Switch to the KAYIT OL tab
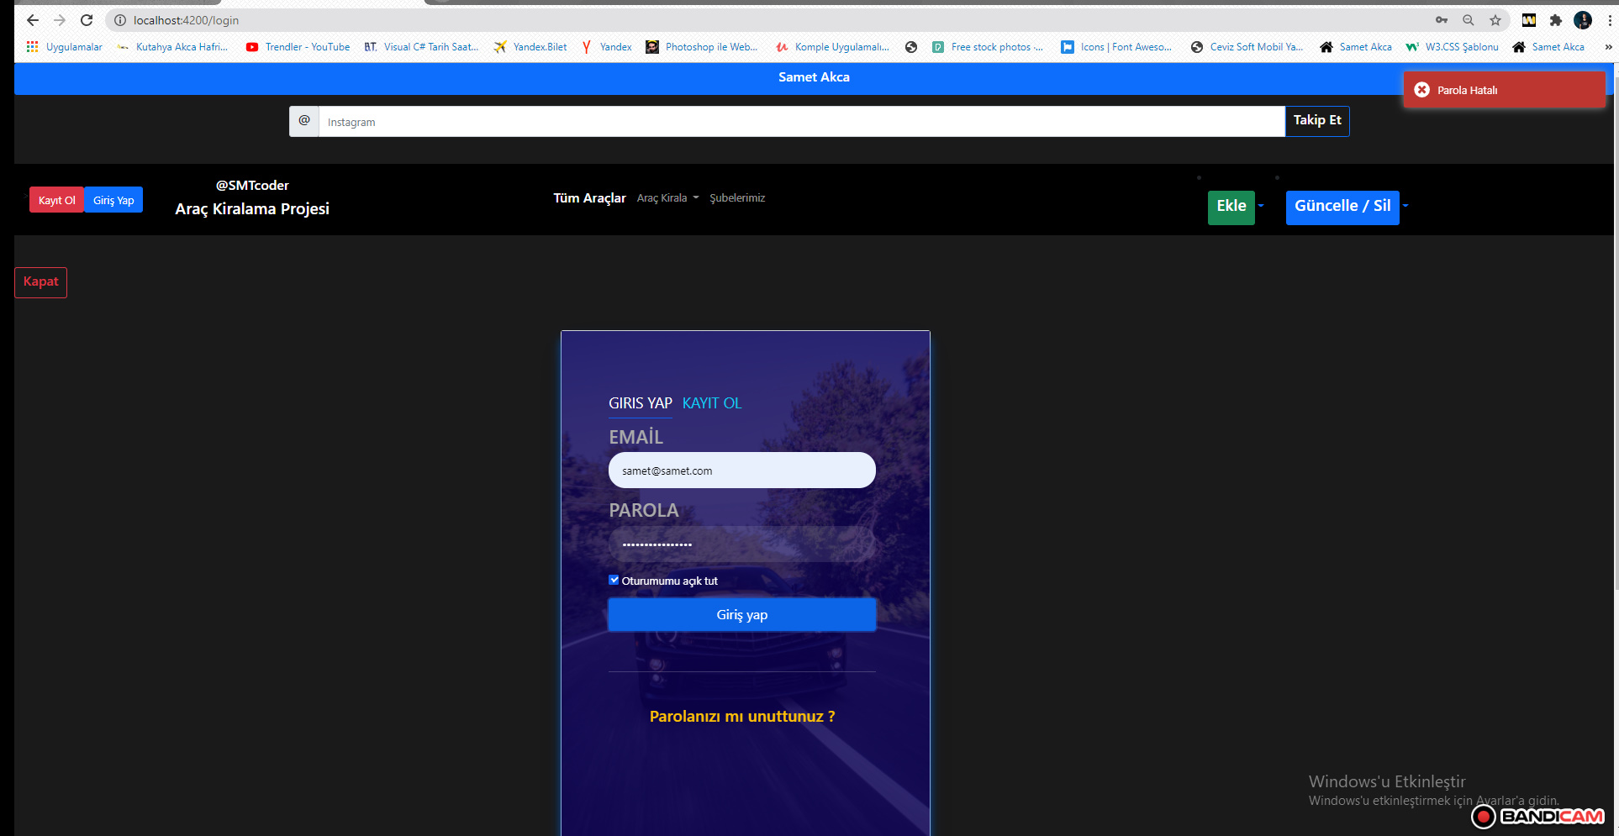 point(711,402)
